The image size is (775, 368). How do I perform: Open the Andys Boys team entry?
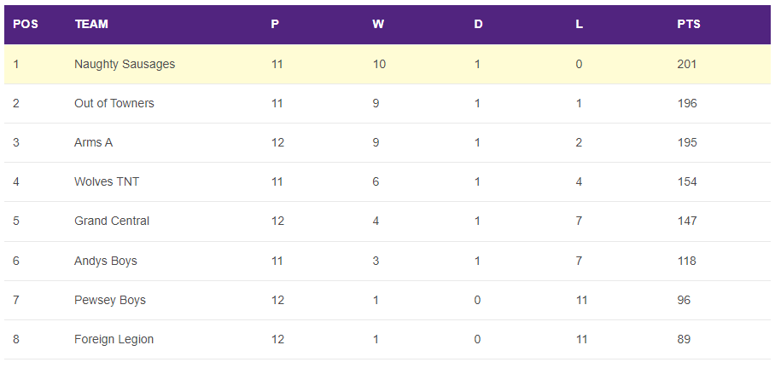(106, 261)
